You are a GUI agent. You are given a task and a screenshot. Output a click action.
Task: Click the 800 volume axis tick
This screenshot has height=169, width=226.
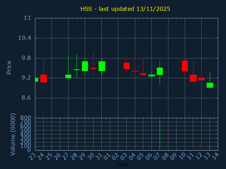click(x=26, y=118)
